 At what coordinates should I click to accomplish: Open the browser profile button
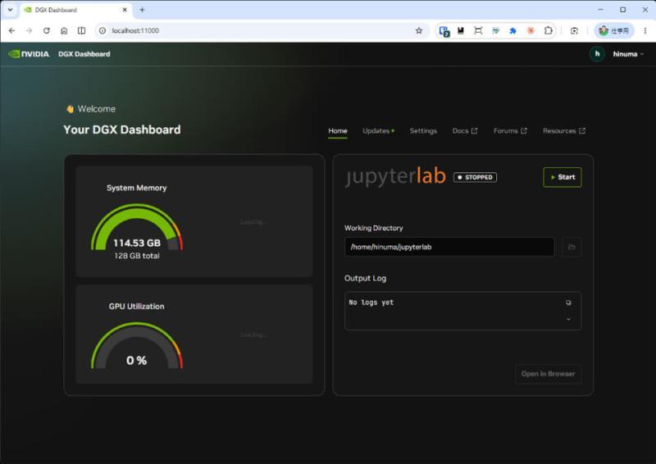pyautogui.click(x=613, y=30)
